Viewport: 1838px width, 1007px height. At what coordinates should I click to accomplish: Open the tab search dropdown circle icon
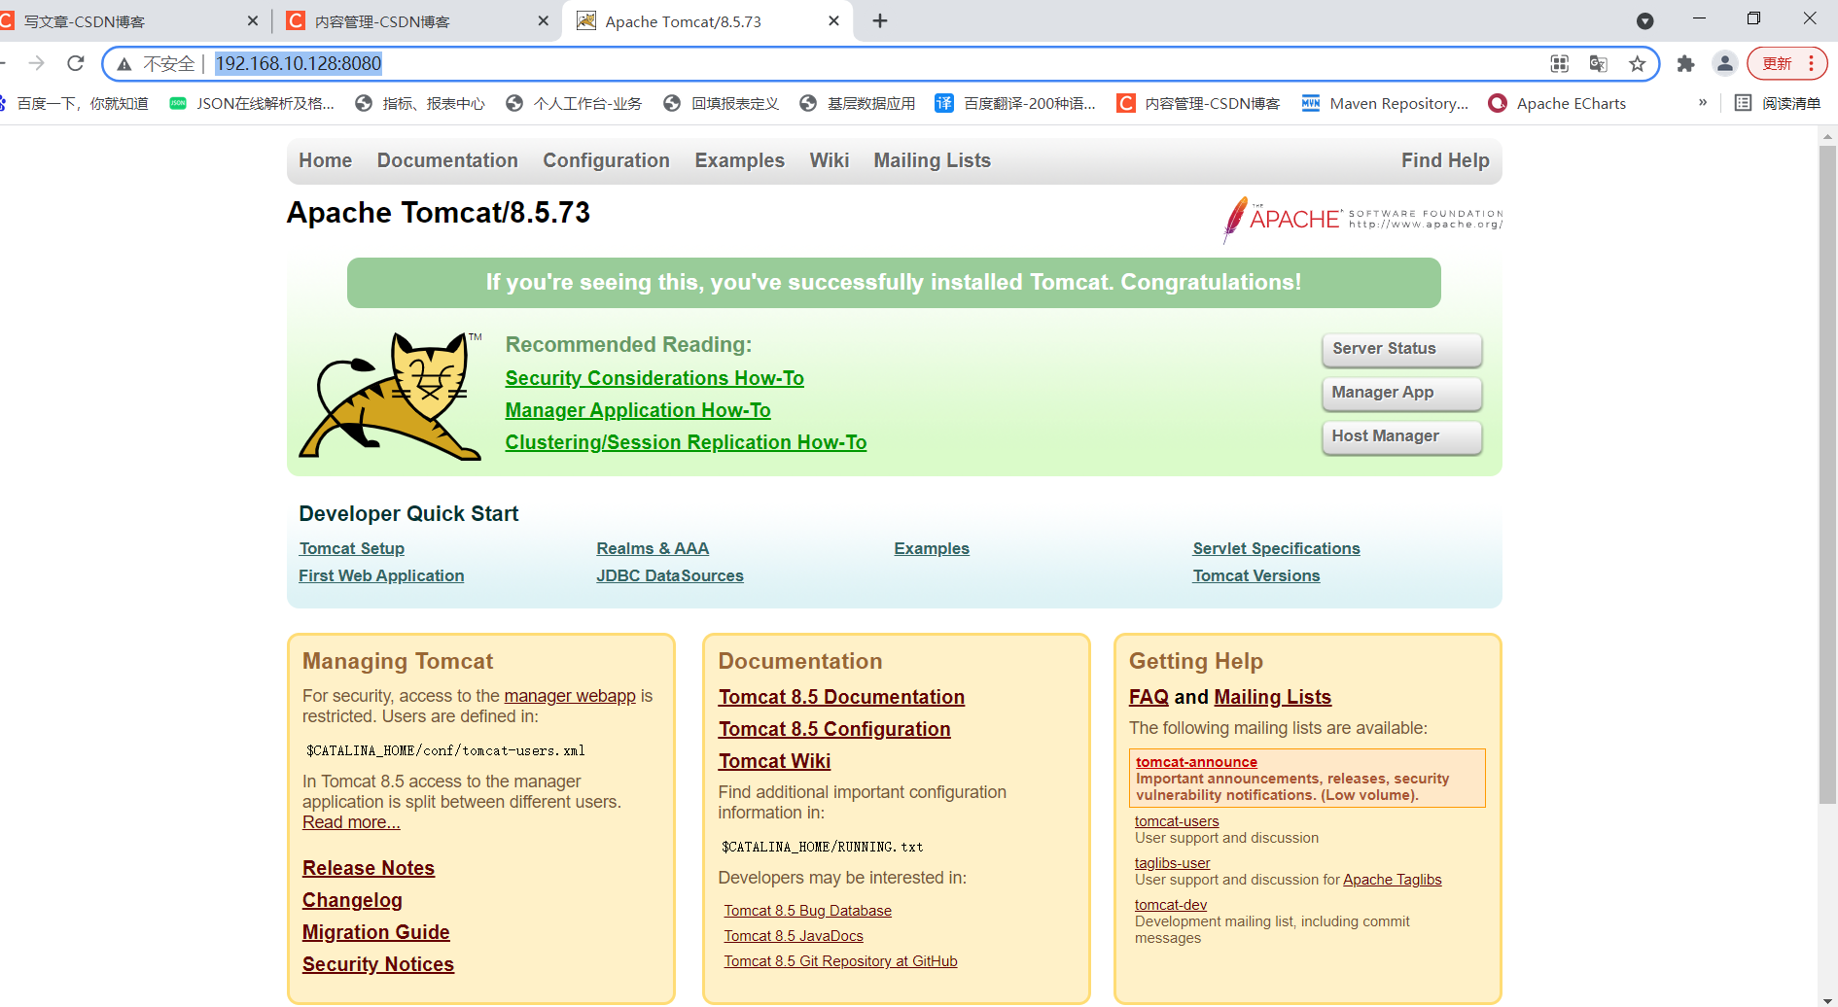click(x=1645, y=20)
